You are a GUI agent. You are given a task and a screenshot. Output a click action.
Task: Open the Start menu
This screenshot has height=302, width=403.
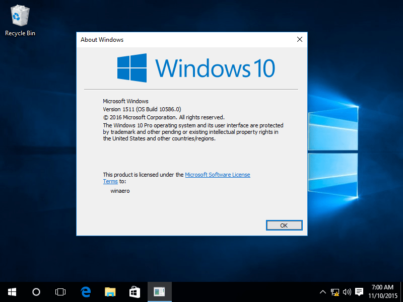[x=12, y=292]
